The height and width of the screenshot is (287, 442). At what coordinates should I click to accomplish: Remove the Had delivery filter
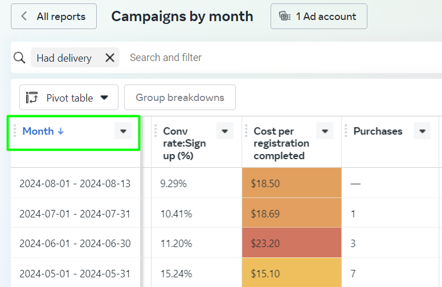click(x=110, y=58)
